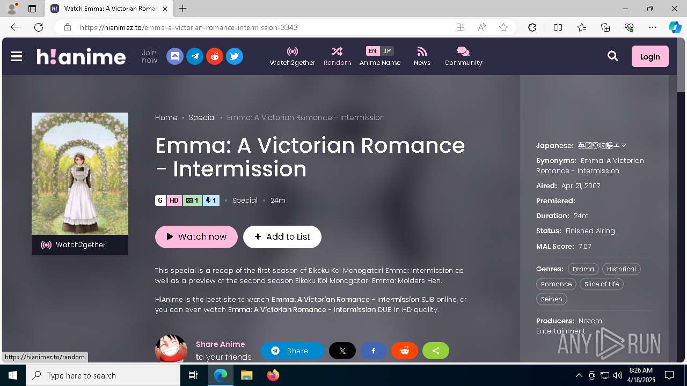Click the address bar URL

coord(189,27)
